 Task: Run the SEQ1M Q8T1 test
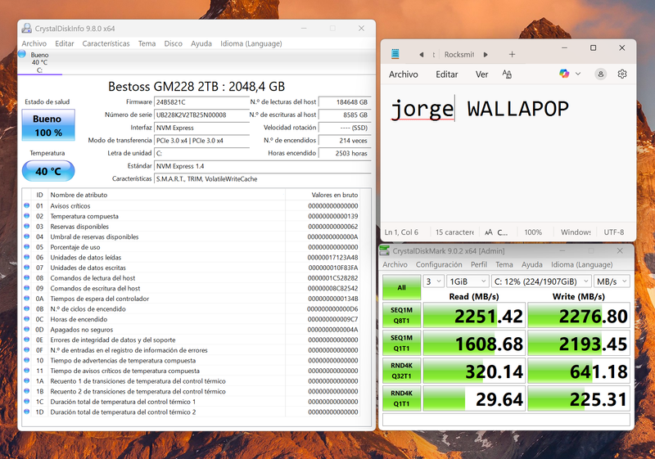[x=401, y=316]
